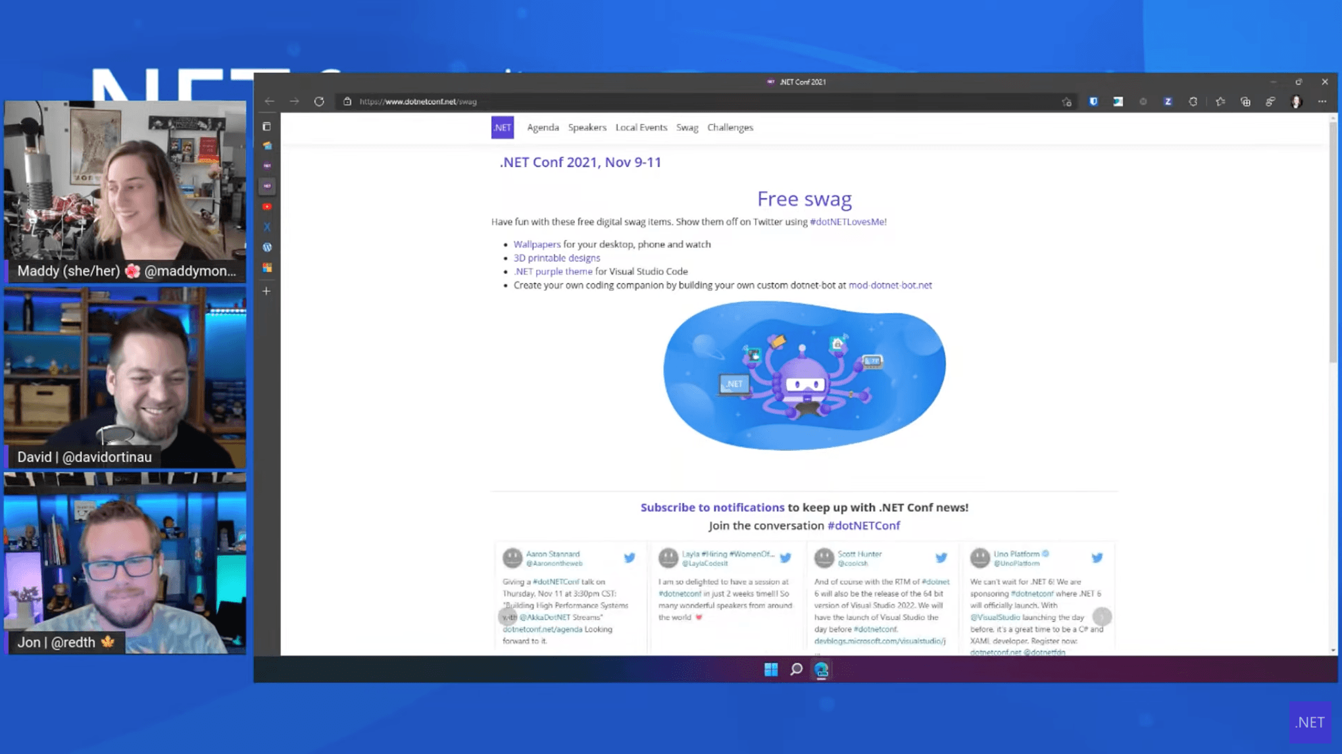Open Scott Hunter's profile name link
Viewport: 1342px width, 754px height.
pyautogui.click(x=859, y=554)
